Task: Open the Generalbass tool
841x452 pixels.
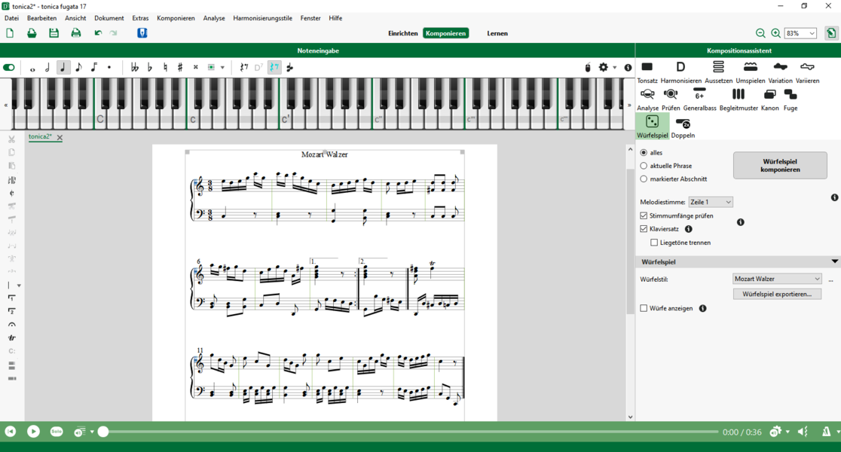Action: click(699, 95)
